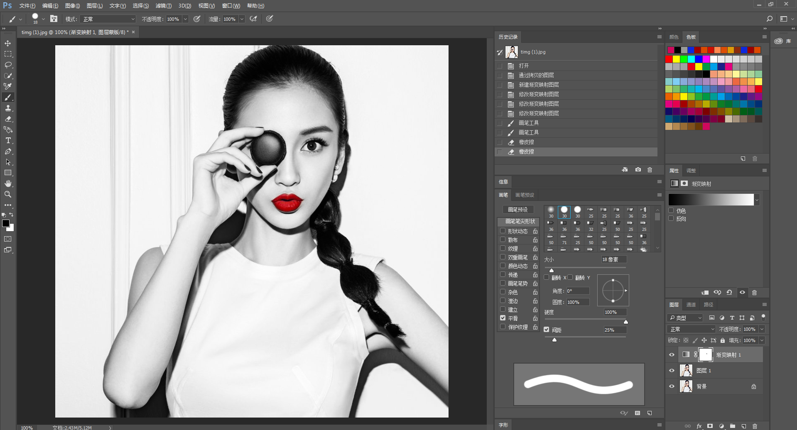Select the Lasso tool
797x430 pixels.
point(8,65)
